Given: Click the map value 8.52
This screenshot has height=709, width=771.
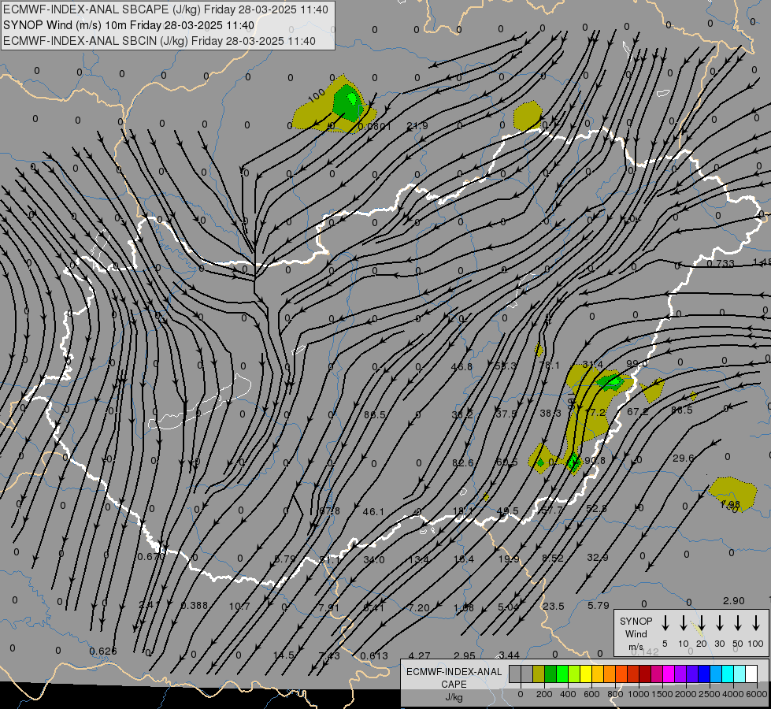Looking at the screenshot, I should coord(553,558).
